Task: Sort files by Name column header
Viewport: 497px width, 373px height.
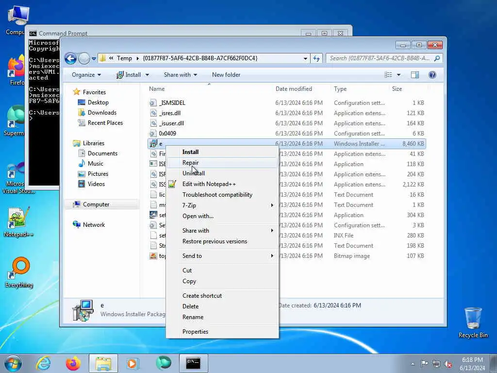Action: [157, 89]
